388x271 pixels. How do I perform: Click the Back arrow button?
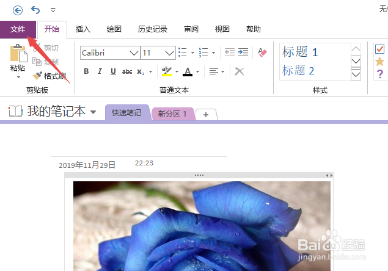(18, 10)
